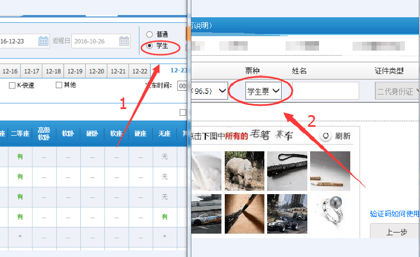Click the captcha refresh circular arrow icon

(x=326, y=136)
